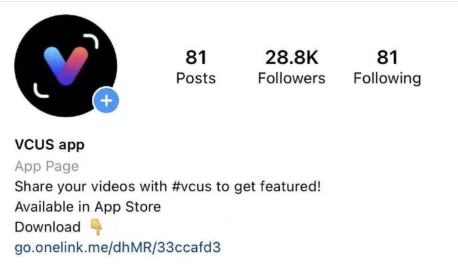Click the colorful V logo in avatar
Image resolution: width=458 pixels, height=272 pixels.
point(66,66)
